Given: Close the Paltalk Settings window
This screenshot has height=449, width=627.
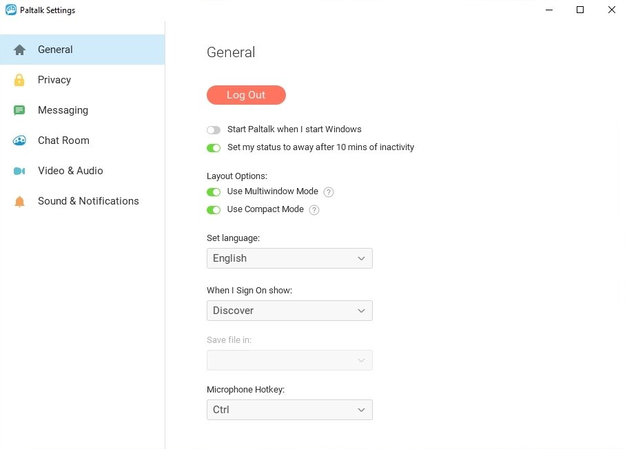Looking at the screenshot, I should pos(611,10).
